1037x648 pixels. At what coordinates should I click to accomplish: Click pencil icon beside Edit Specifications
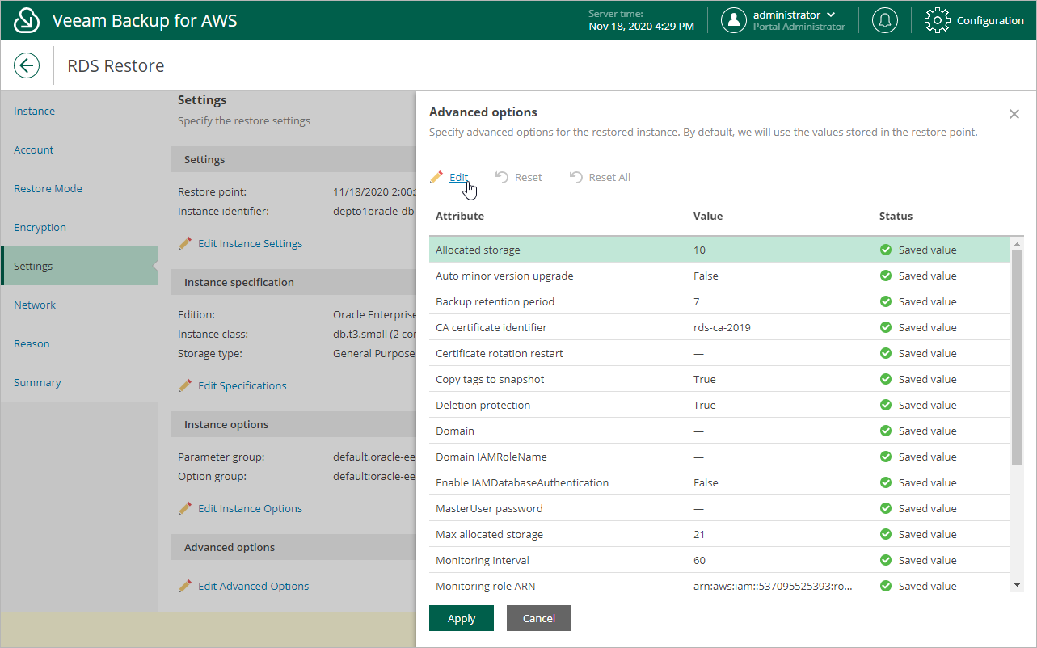(185, 385)
